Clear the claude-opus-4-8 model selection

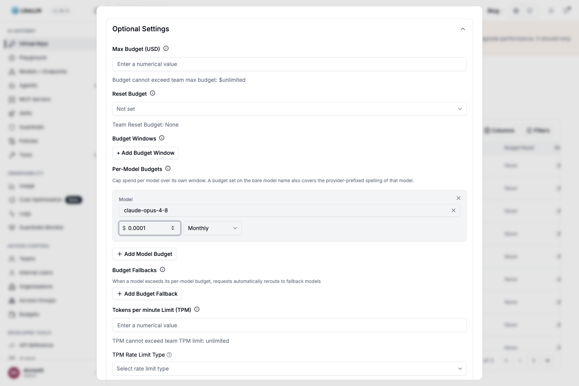click(x=454, y=210)
